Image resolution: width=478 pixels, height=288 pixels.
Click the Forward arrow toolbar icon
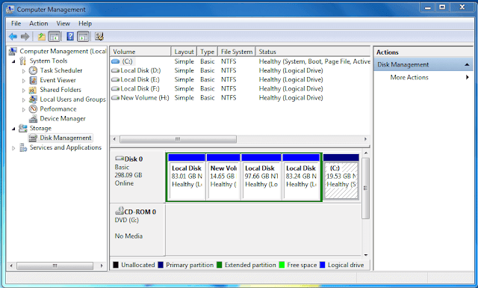click(x=25, y=37)
